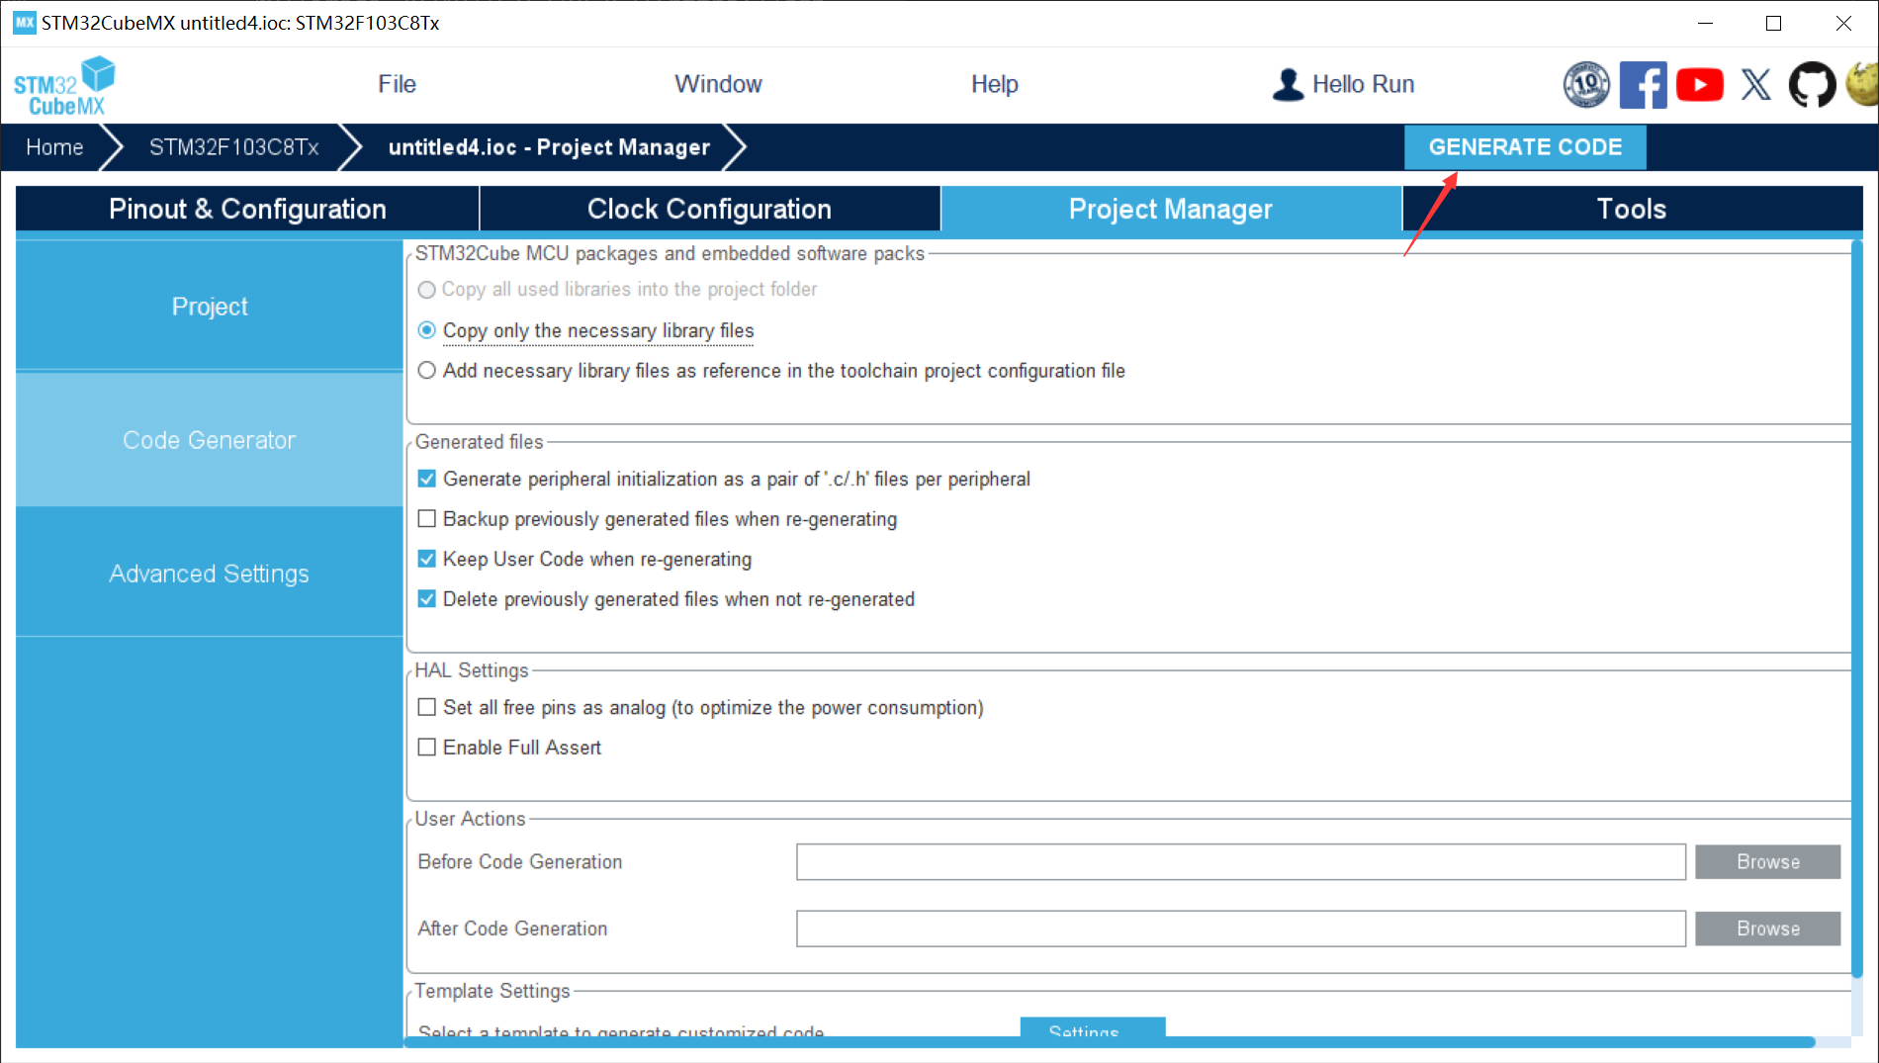
Task: Open the YouTube icon link
Action: coord(1699,84)
